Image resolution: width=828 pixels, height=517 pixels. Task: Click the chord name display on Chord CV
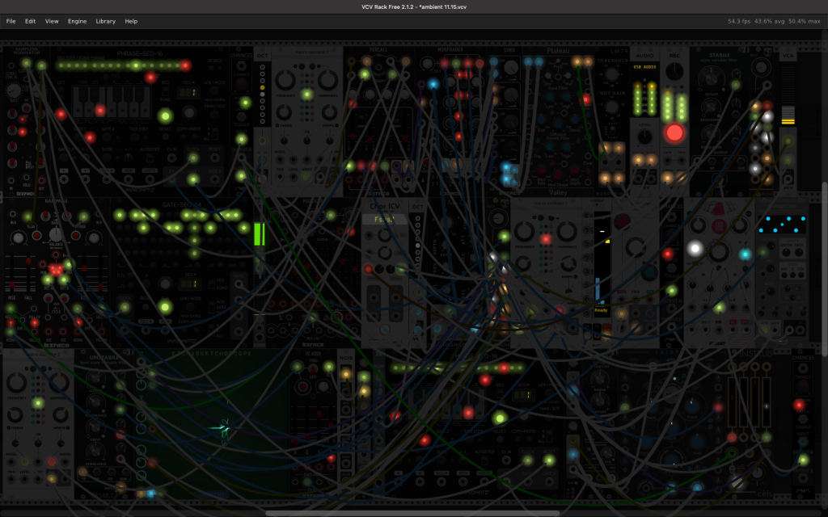(384, 219)
